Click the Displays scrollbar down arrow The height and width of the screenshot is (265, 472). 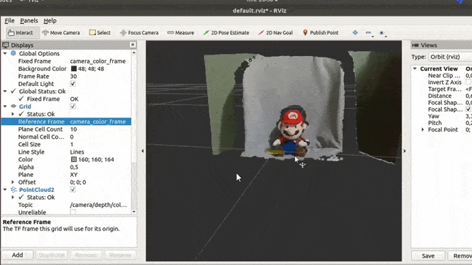click(134, 212)
